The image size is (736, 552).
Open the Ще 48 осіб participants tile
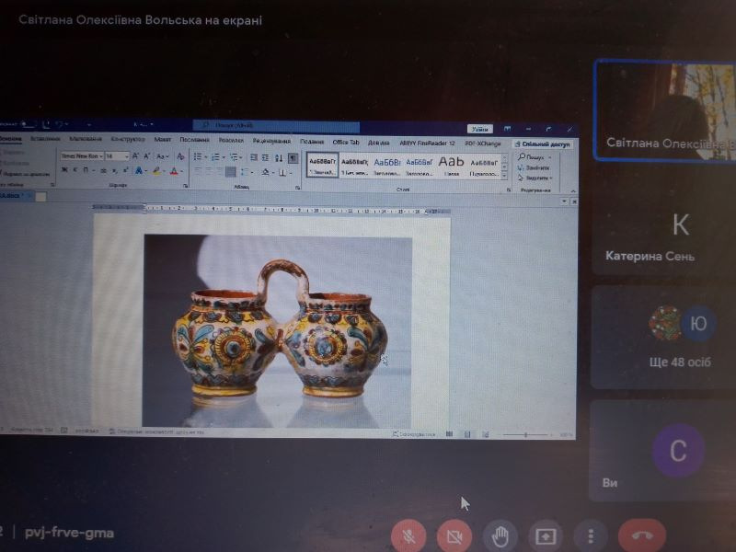(662, 338)
